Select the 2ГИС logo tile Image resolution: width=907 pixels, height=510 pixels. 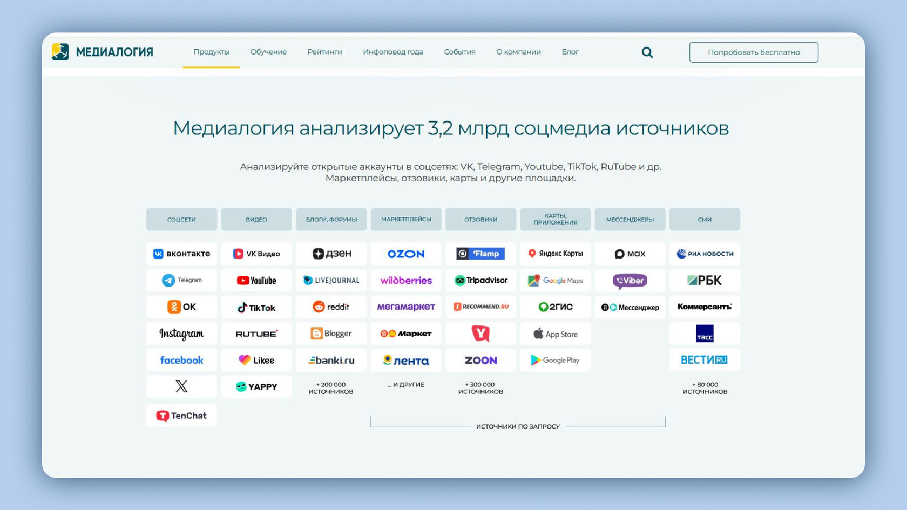pyautogui.click(x=556, y=307)
